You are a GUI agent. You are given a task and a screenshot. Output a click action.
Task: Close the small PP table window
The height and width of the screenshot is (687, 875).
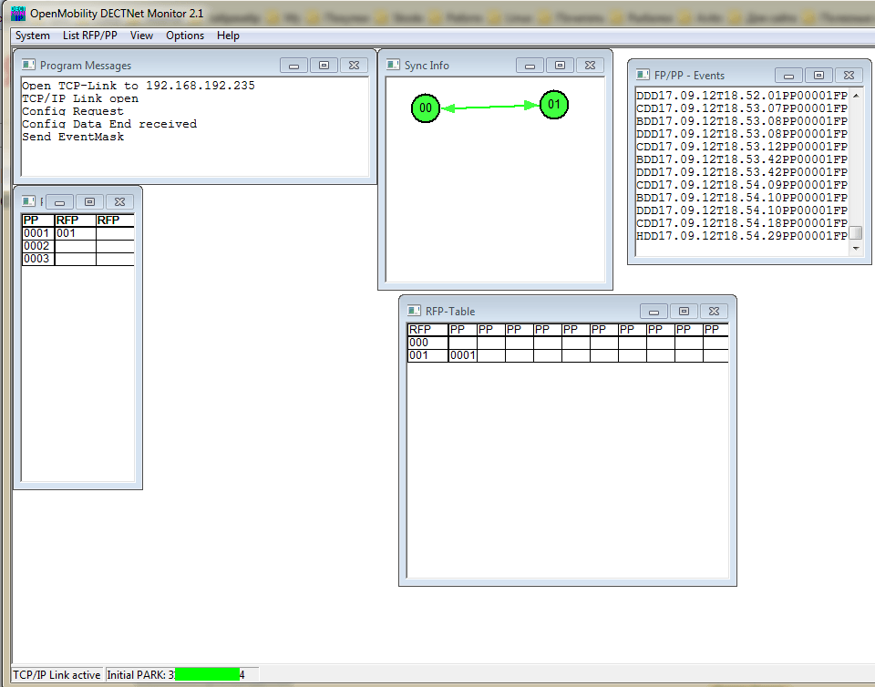(x=119, y=202)
